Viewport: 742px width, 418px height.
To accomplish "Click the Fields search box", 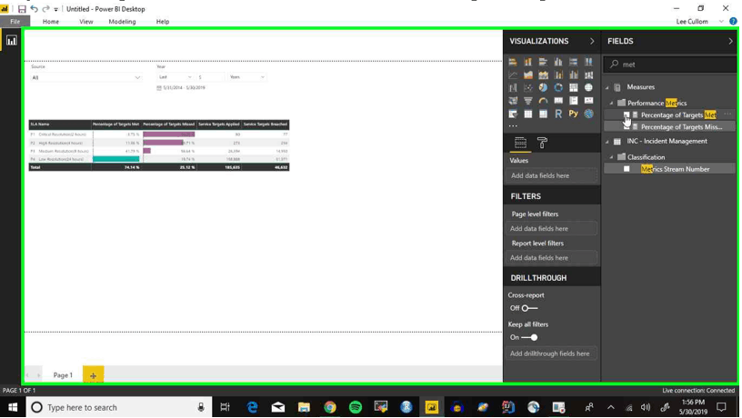I will pos(670,65).
